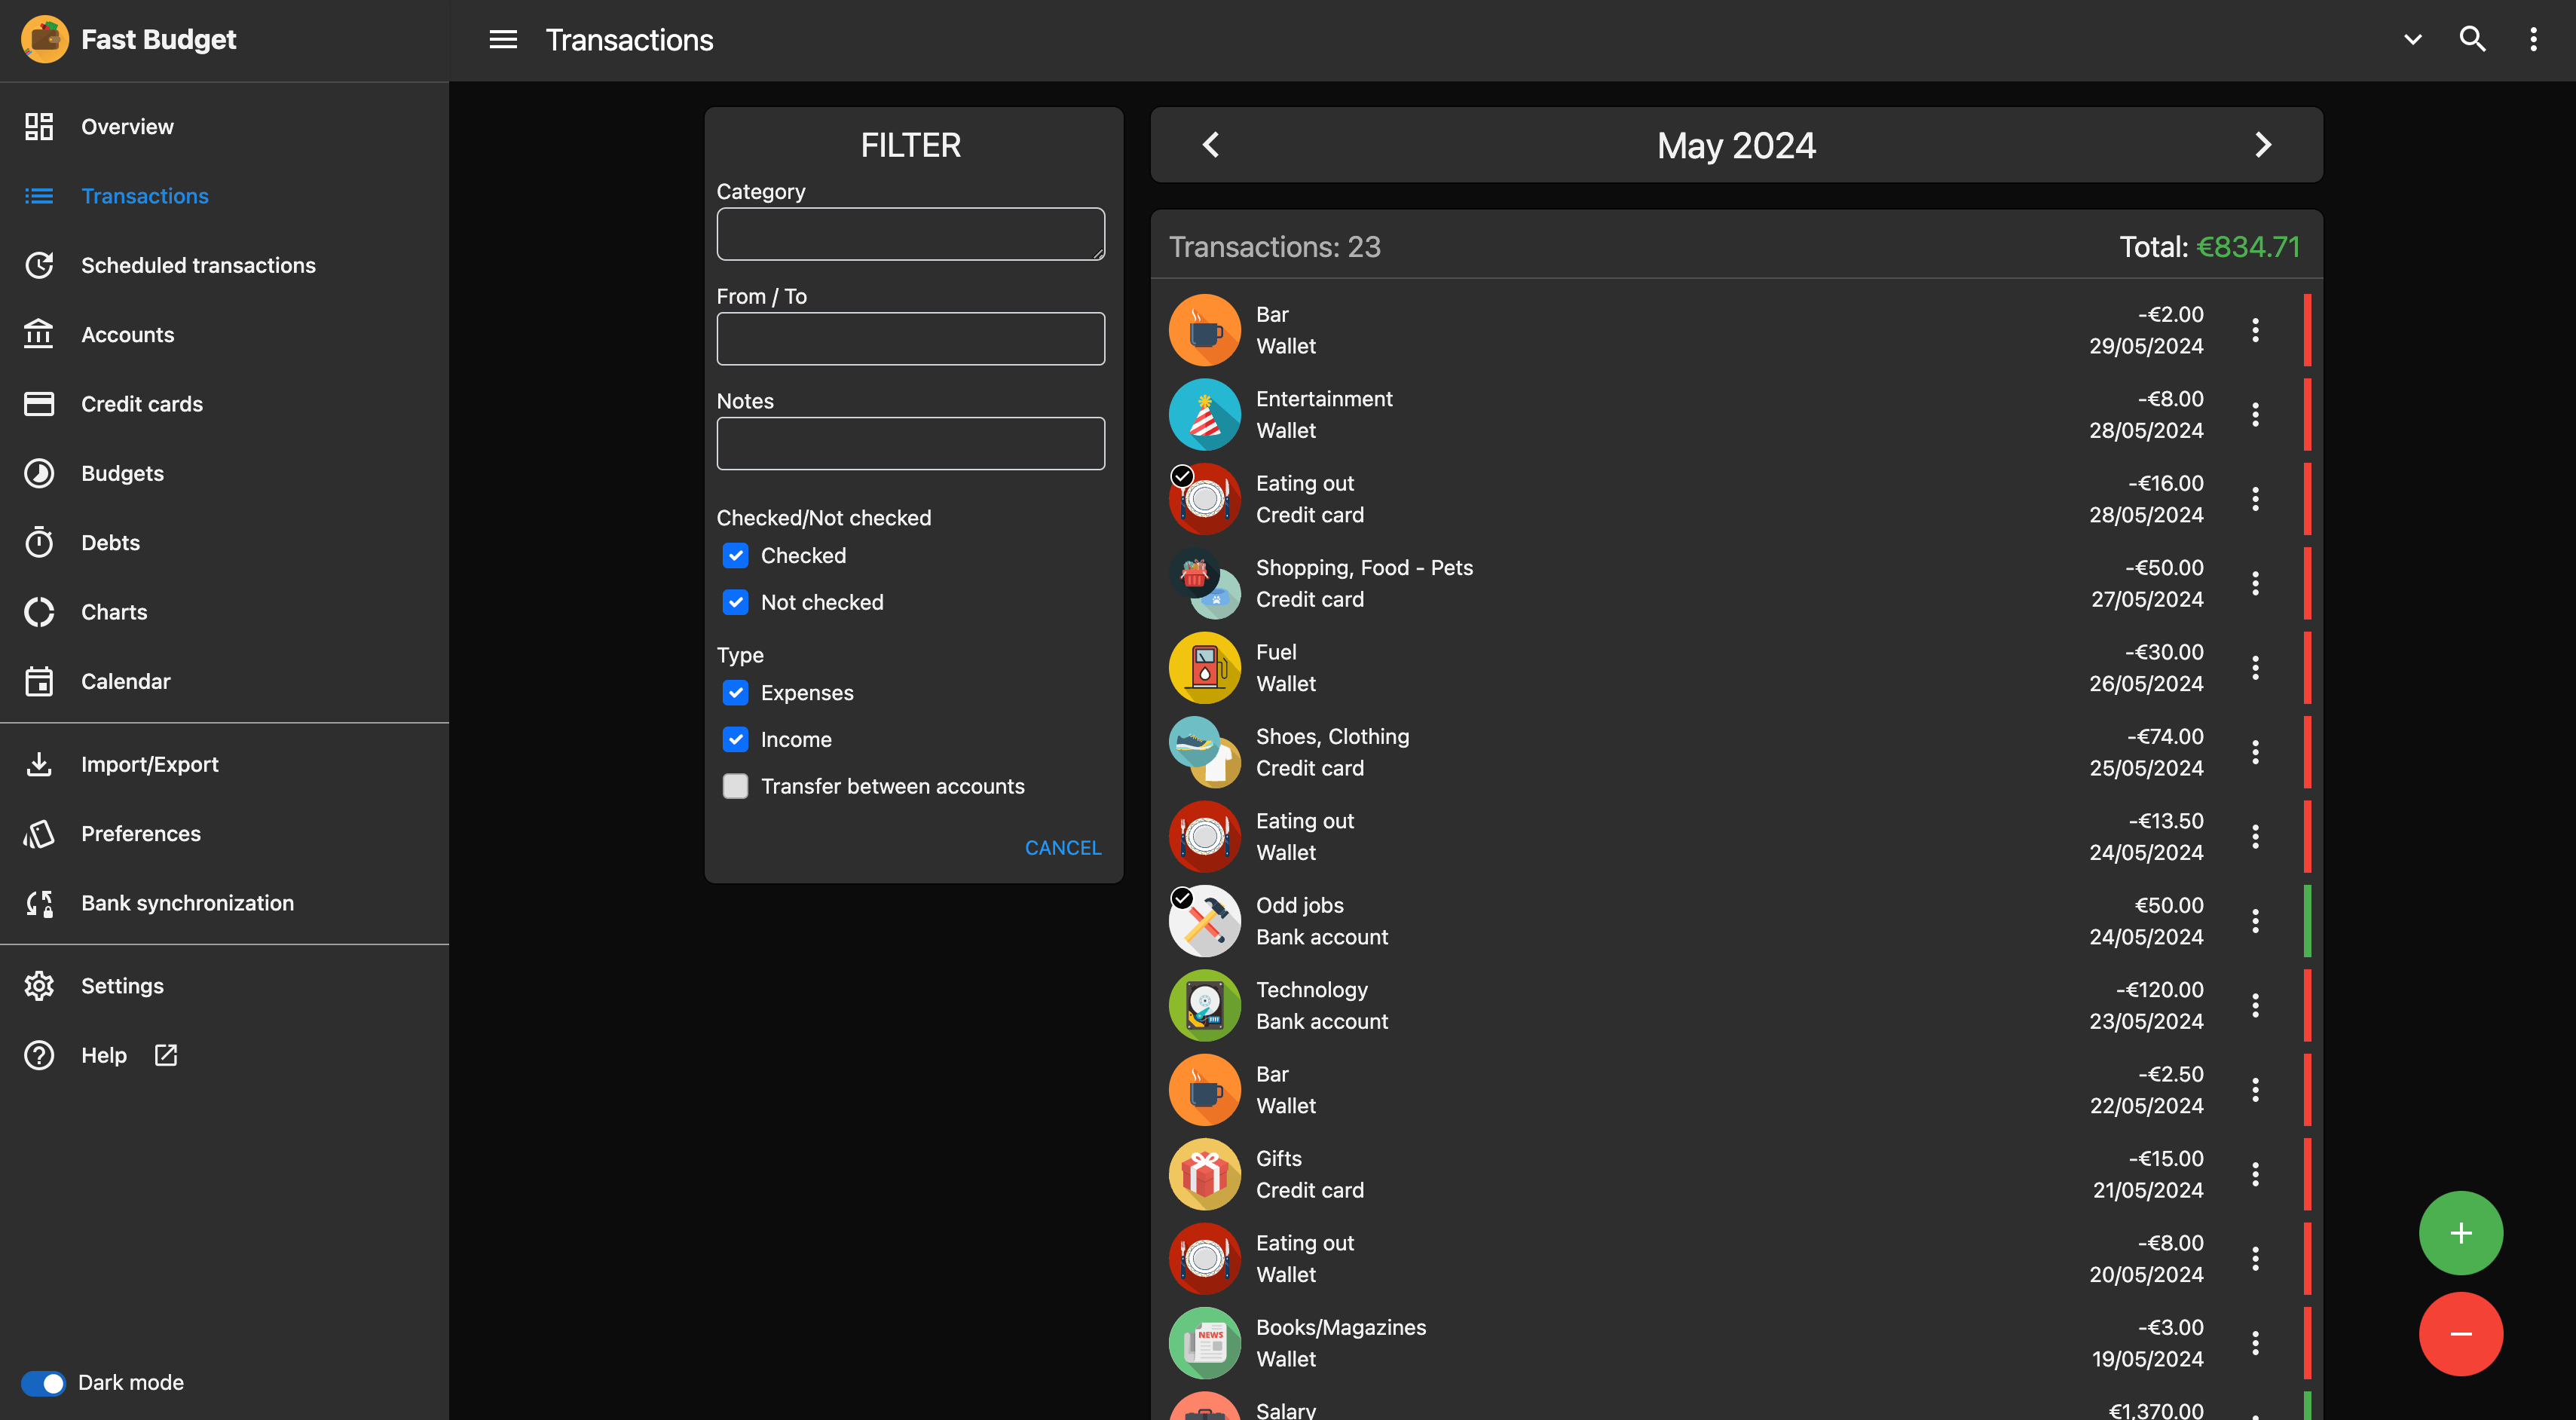The height and width of the screenshot is (1420, 2576).
Task: Uncheck the Not checked checkbox
Action: (735, 602)
